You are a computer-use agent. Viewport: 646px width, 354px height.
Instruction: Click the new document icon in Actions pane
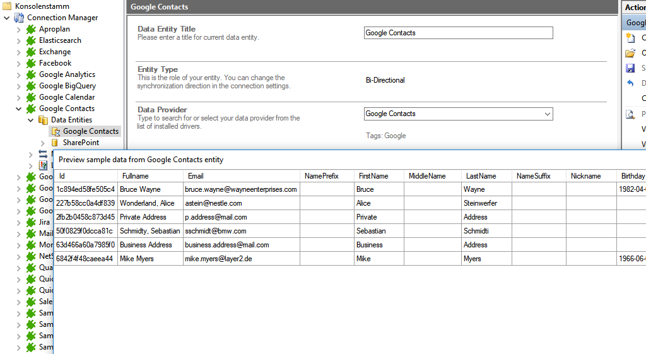click(630, 38)
